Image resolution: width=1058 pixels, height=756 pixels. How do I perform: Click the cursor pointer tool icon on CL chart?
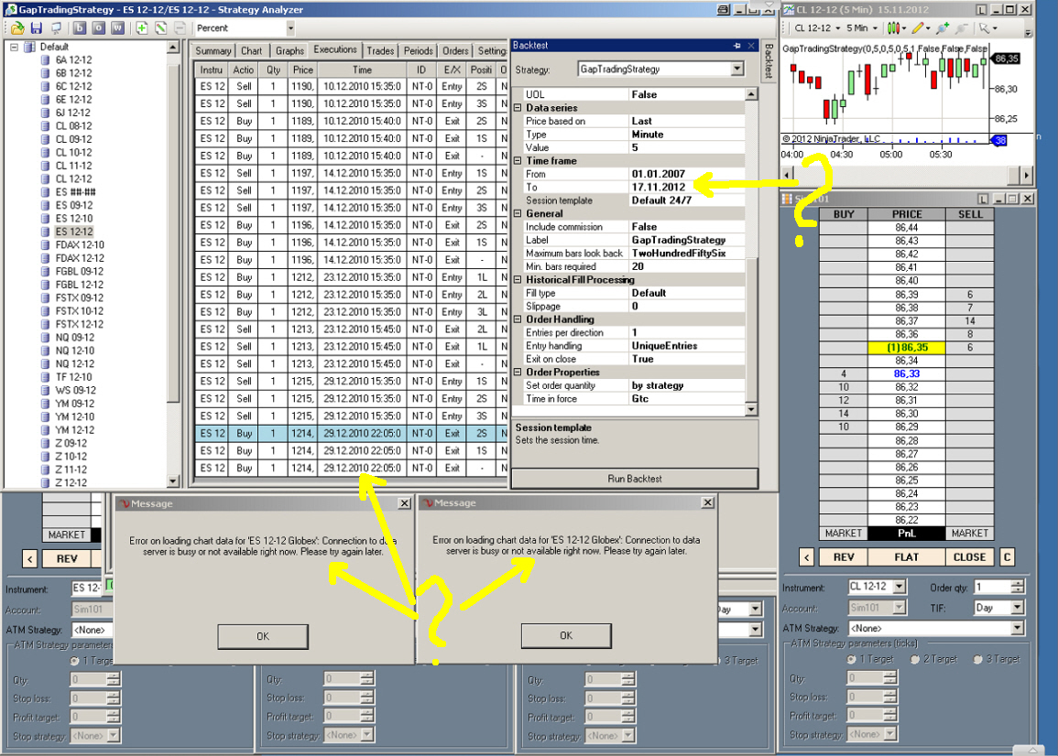[985, 27]
